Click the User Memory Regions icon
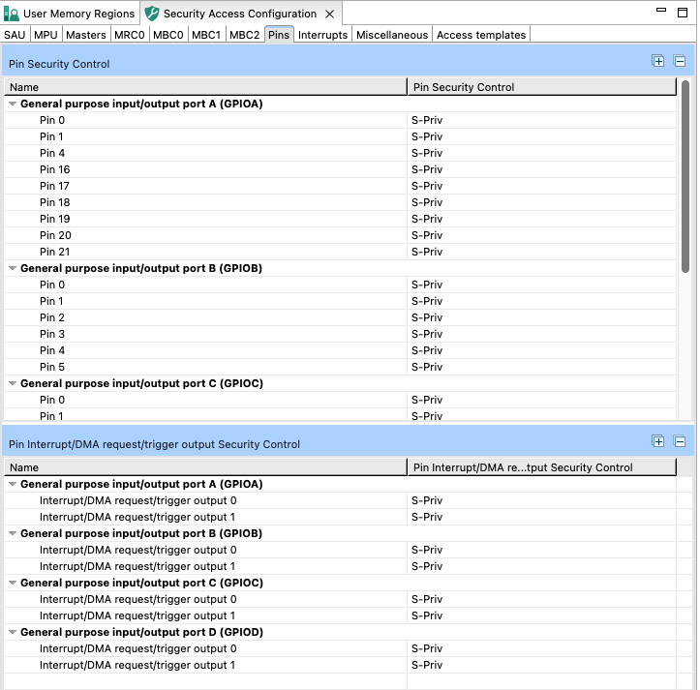This screenshot has width=700, height=690. (x=12, y=14)
